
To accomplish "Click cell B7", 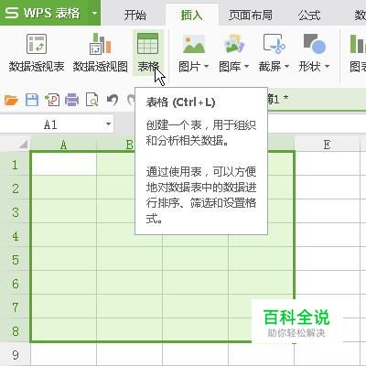I will point(130,307).
